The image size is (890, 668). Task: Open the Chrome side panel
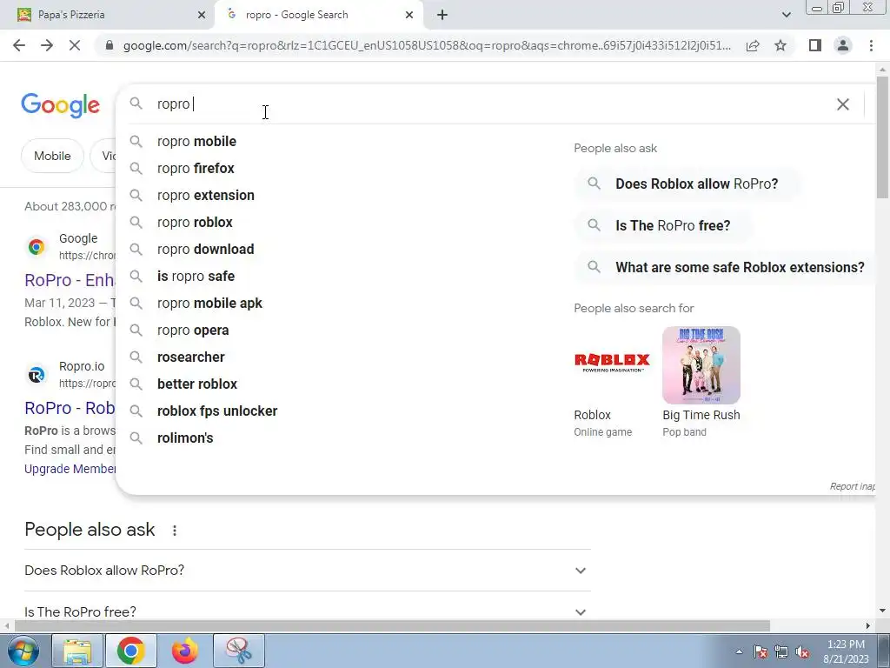[815, 45]
